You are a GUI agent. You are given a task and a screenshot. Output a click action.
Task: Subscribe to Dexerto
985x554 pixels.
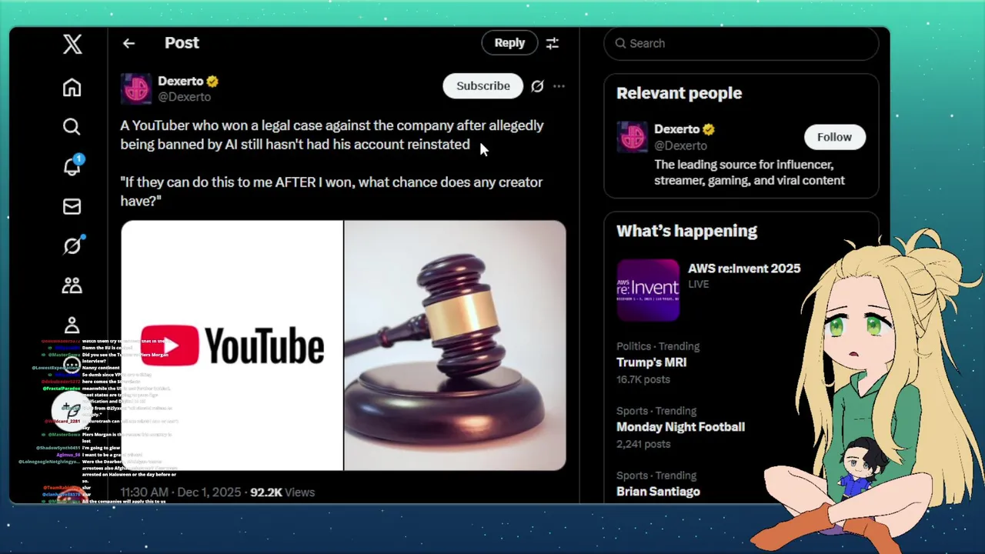click(482, 86)
